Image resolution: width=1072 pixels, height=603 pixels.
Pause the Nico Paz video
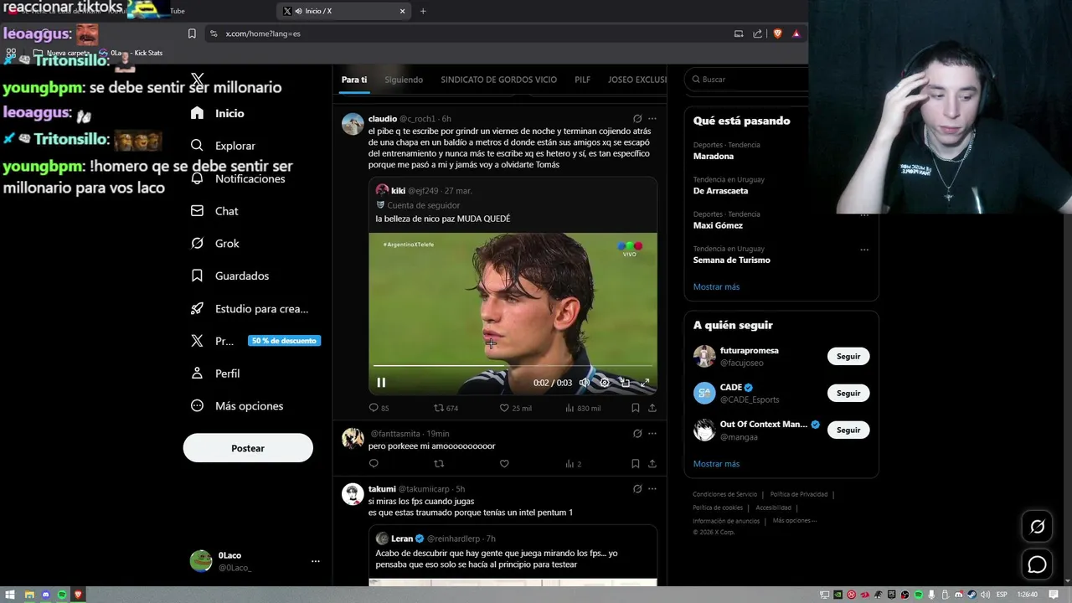[381, 383]
